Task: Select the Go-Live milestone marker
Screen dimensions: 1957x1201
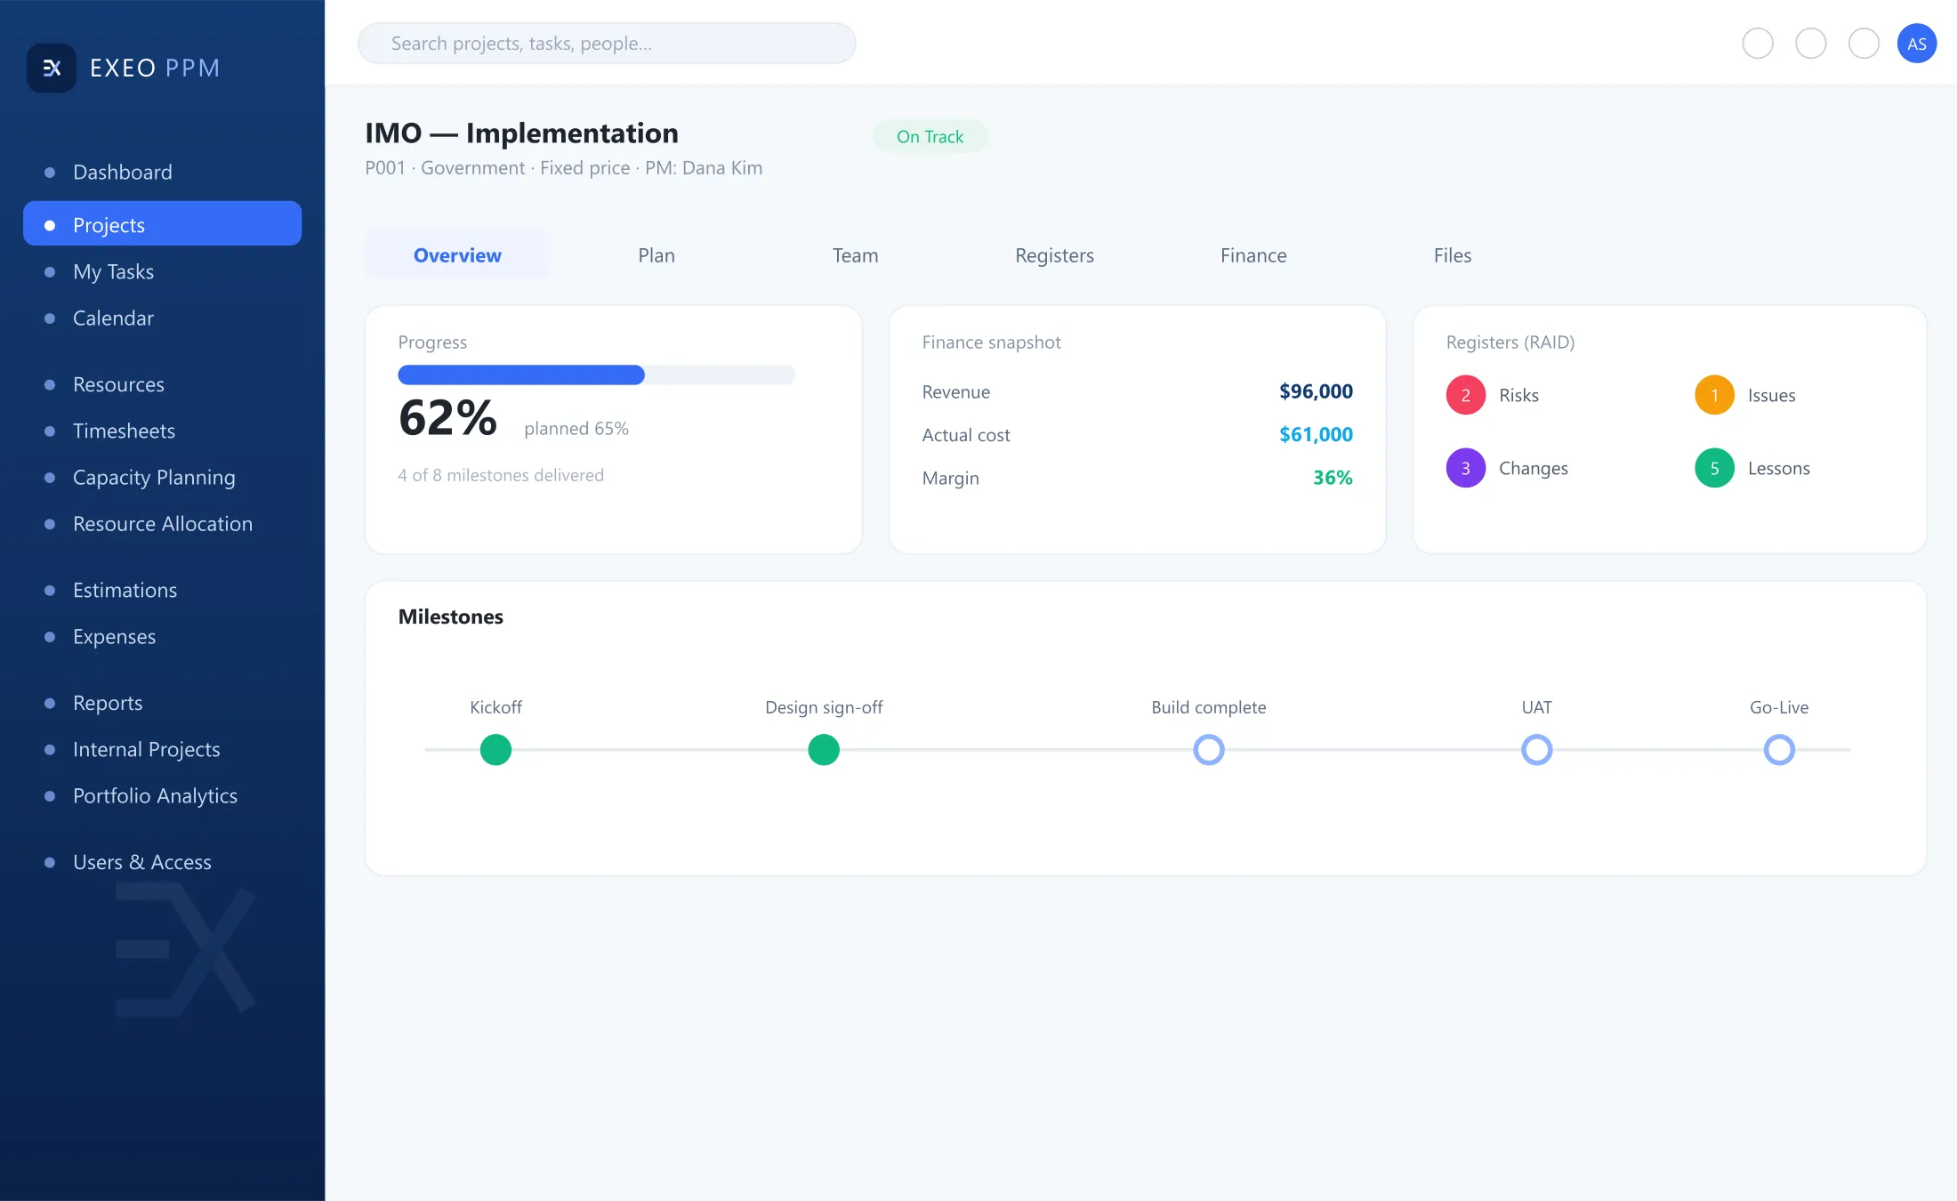Action: pos(1779,749)
